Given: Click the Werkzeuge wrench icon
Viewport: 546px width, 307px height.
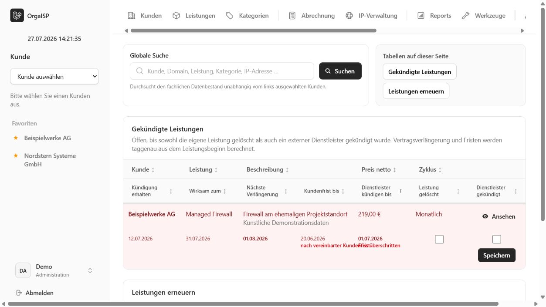Looking at the screenshot, I should click(x=466, y=16).
